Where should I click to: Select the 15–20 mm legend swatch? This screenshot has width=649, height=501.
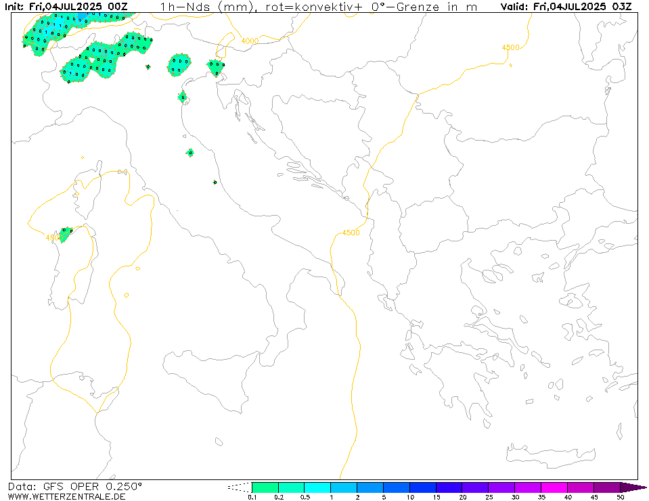[449, 487]
